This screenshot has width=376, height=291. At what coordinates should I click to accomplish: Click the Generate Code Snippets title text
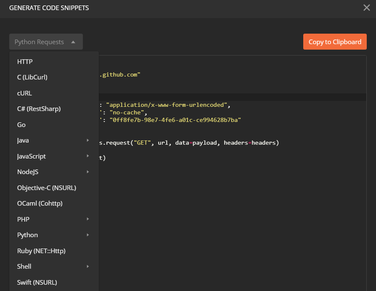pos(49,8)
